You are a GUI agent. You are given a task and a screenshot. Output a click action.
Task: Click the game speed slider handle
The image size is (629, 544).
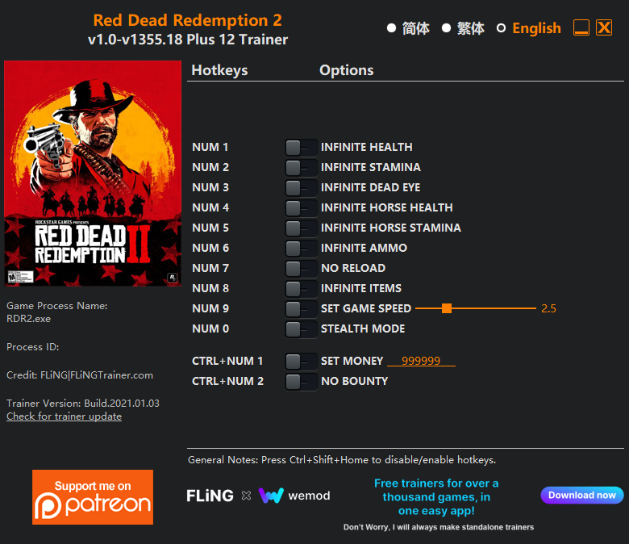point(447,308)
